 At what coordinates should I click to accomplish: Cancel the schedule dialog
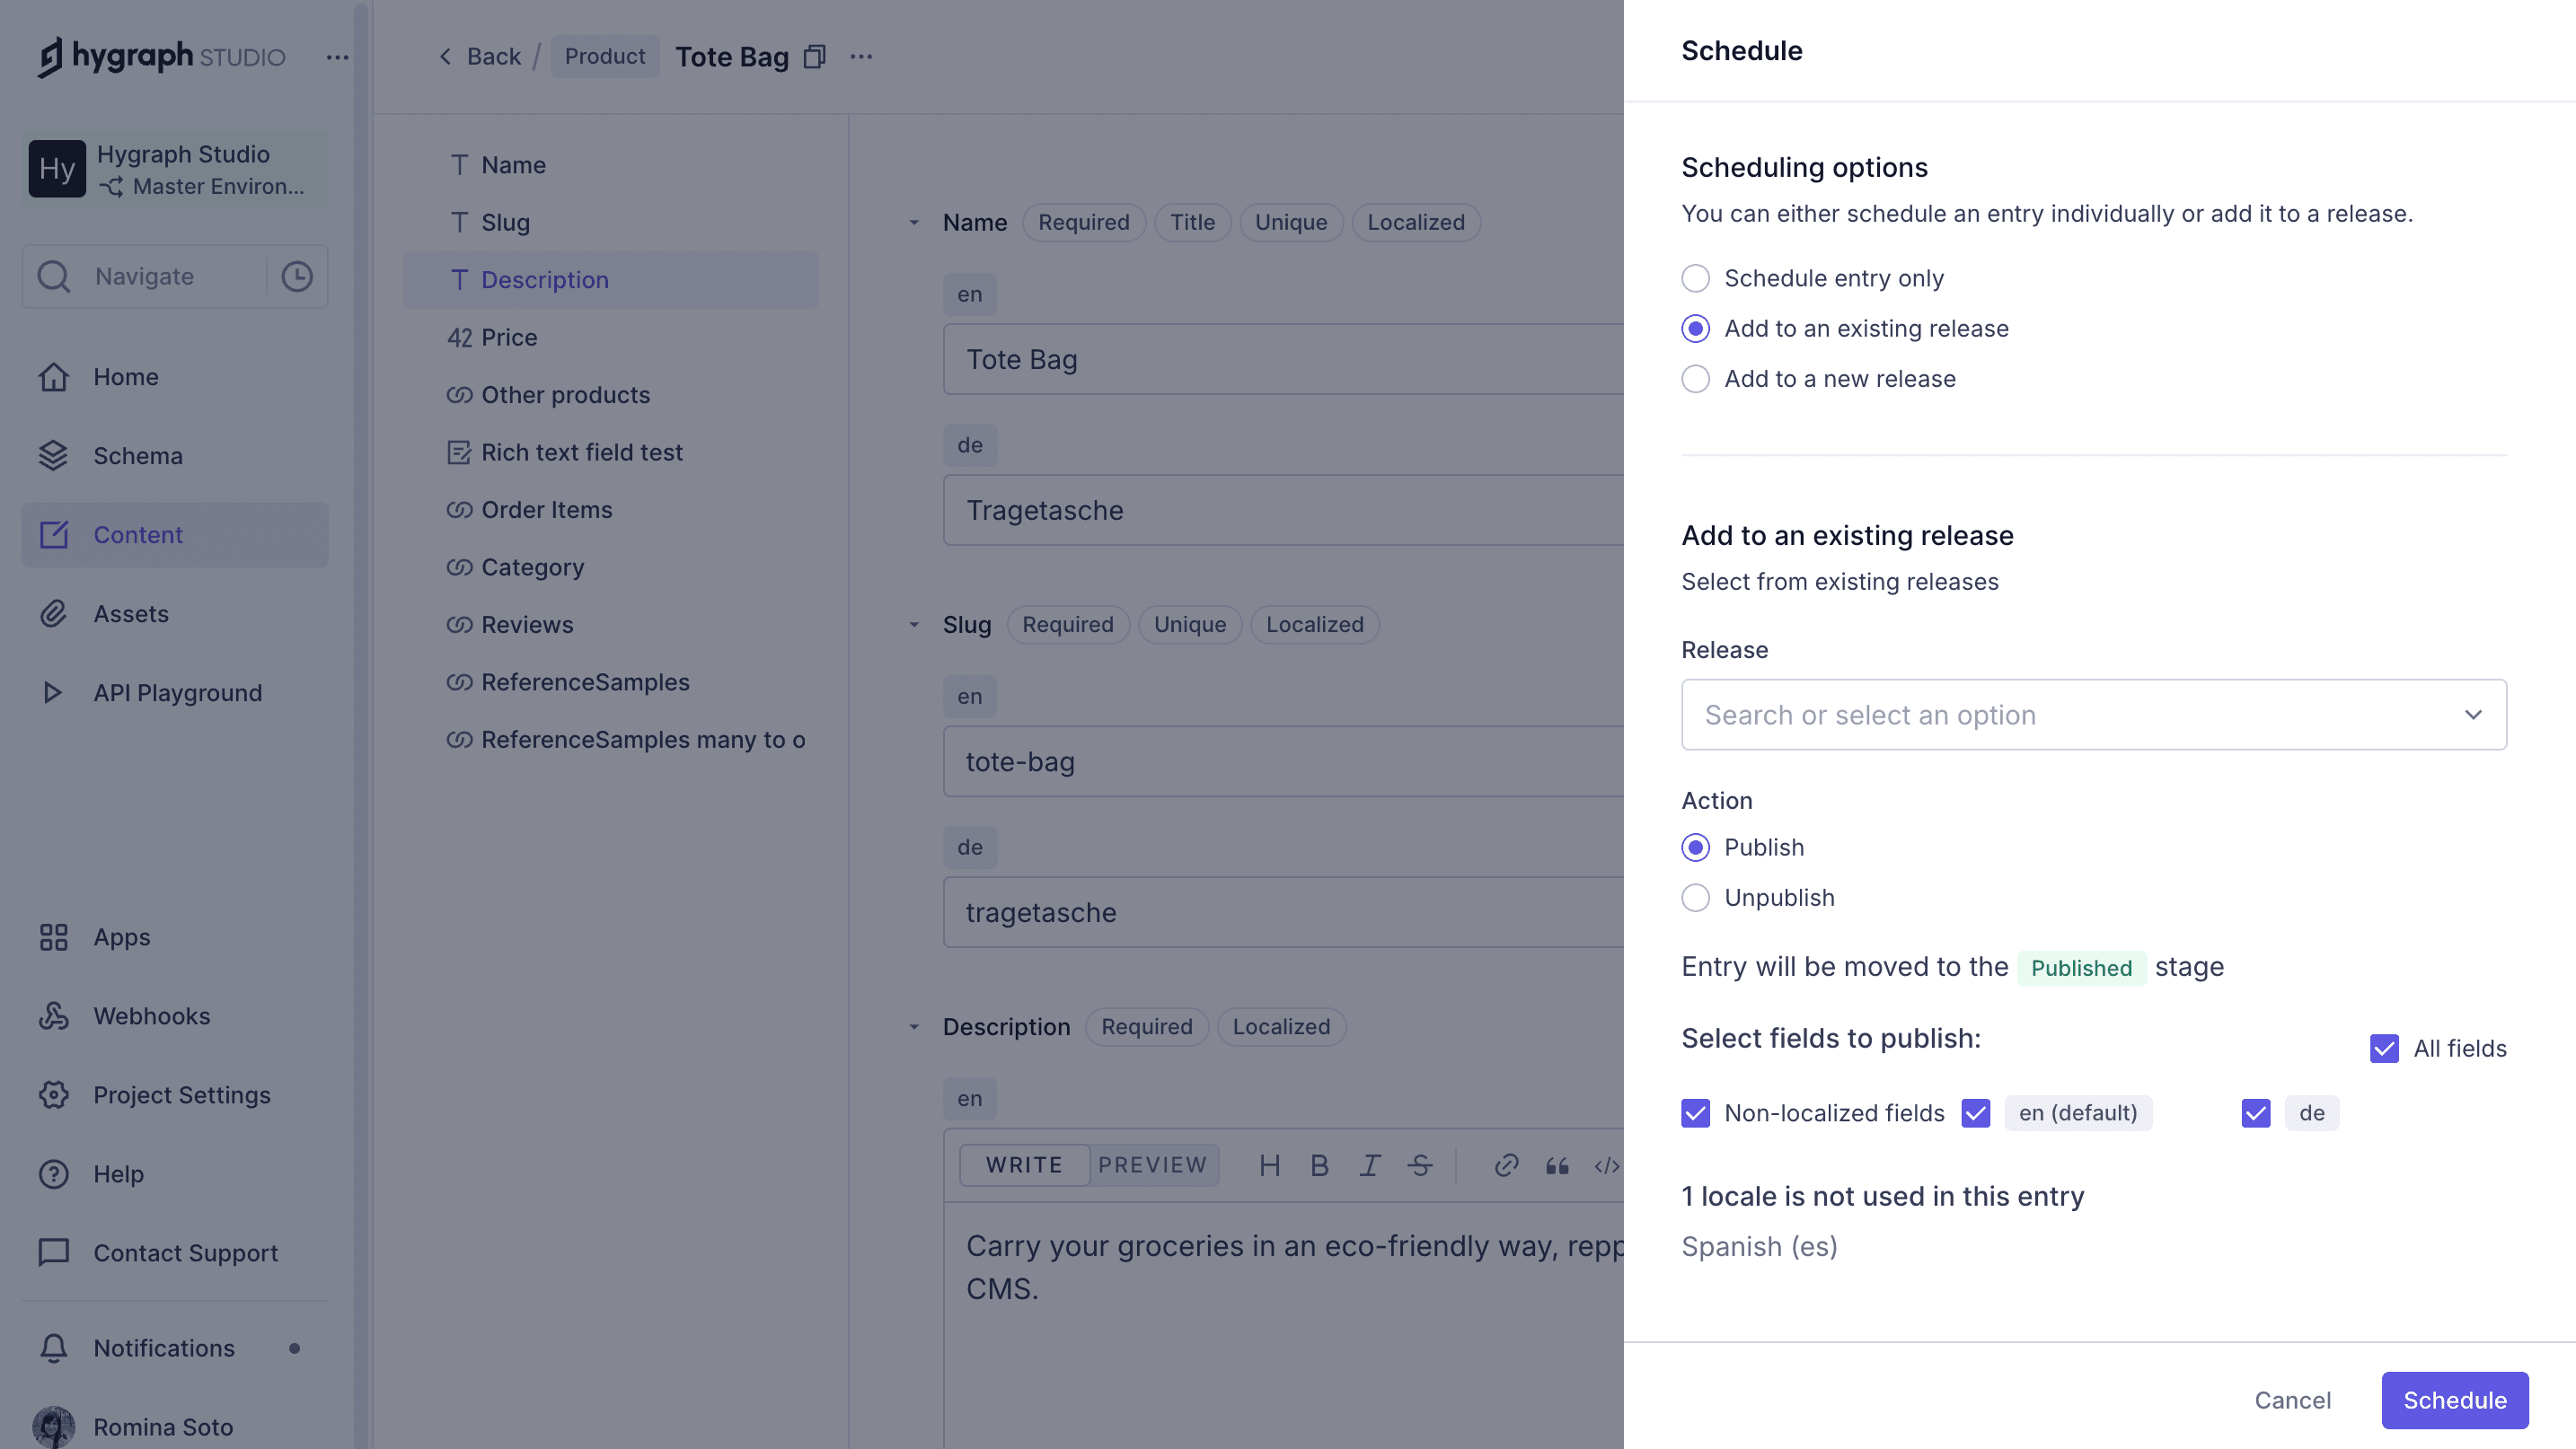(2292, 1400)
